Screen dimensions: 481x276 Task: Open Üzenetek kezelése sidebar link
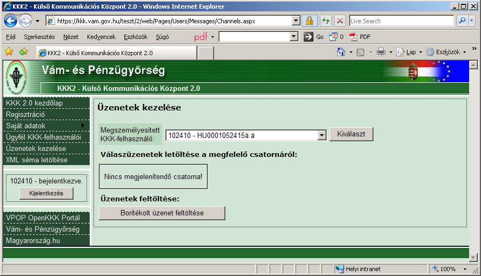(46, 149)
